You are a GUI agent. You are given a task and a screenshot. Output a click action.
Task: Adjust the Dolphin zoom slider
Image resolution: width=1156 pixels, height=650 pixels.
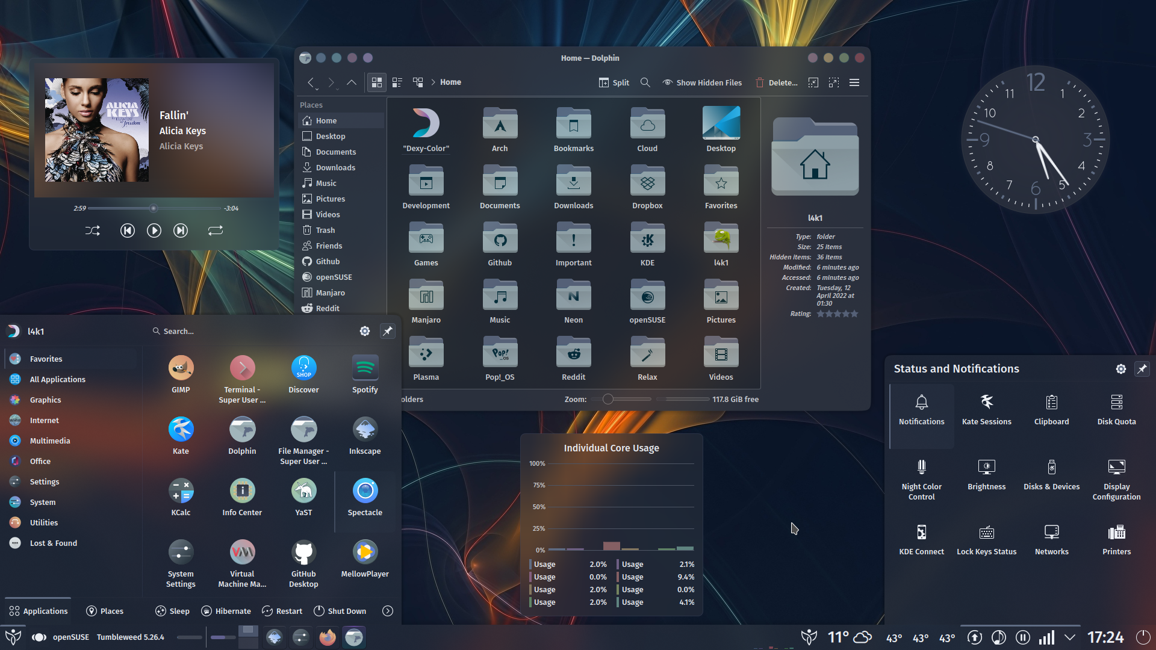[x=621, y=399]
